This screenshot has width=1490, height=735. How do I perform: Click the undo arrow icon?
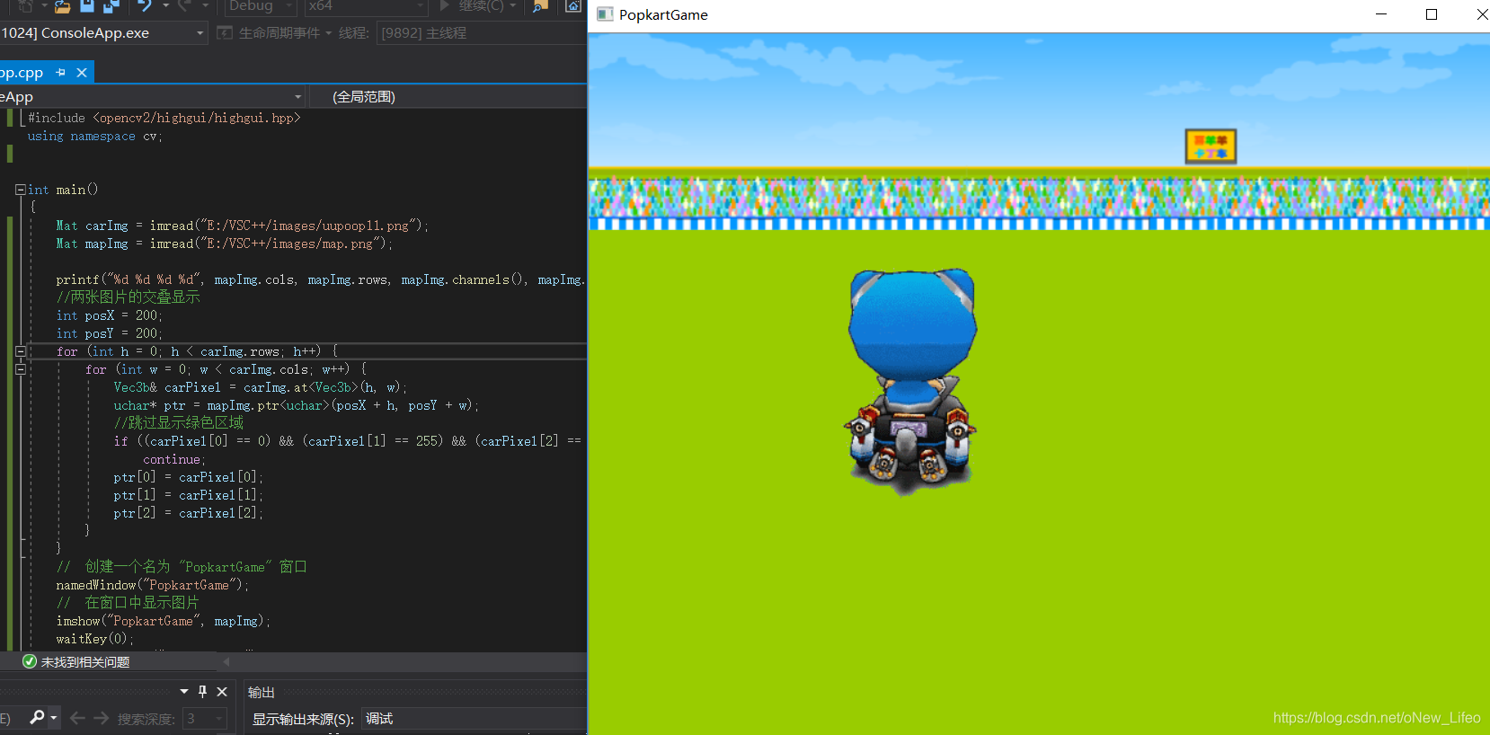[x=145, y=5]
